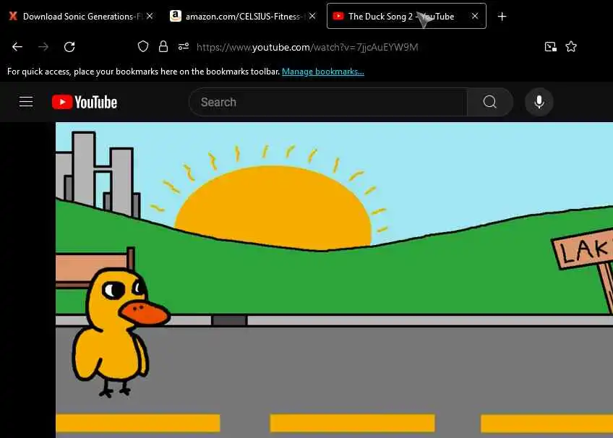
Task: Open a new browser tab
Action: tap(502, 17)
